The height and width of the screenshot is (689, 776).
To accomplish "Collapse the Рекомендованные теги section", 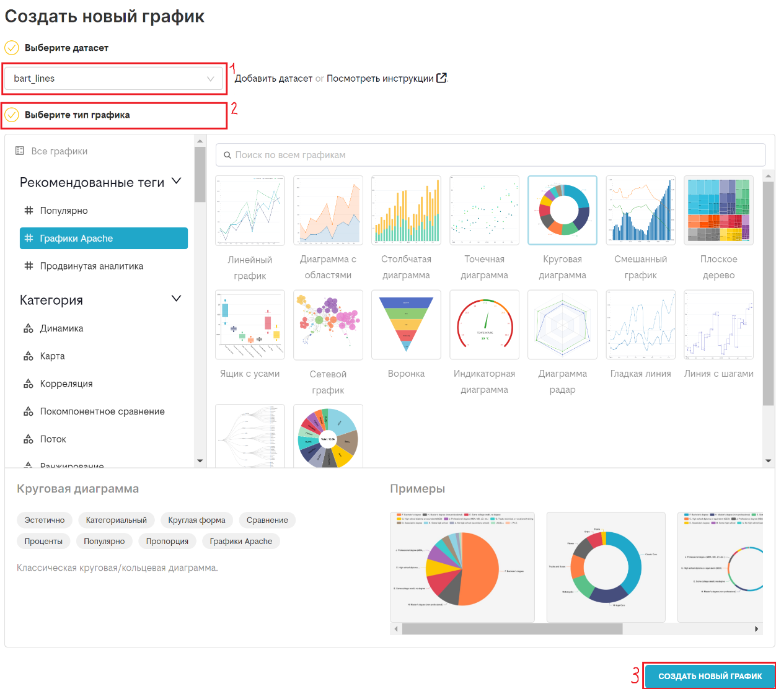I will coord(176,181).
